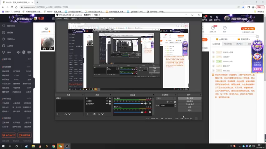Open the OBS 场景集合(S) menu

tap(94, 19)
